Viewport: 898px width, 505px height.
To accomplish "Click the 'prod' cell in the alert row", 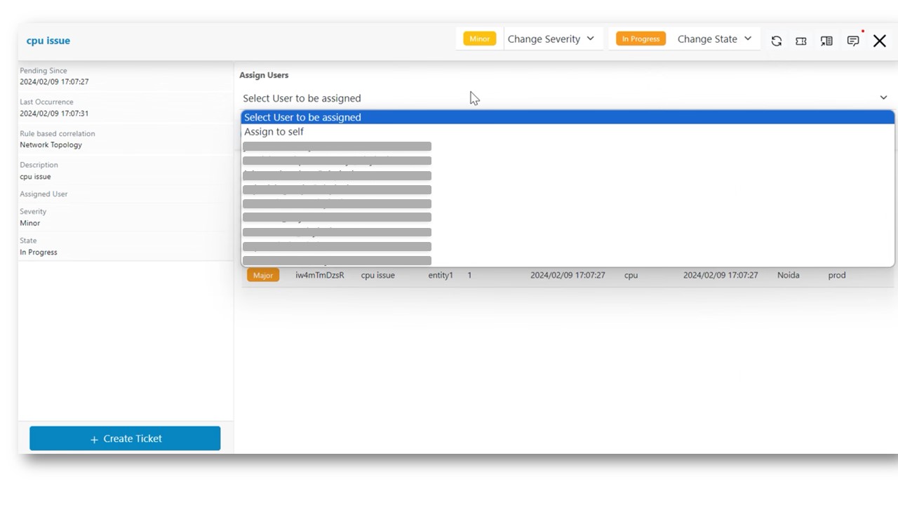I will point(837,276).
